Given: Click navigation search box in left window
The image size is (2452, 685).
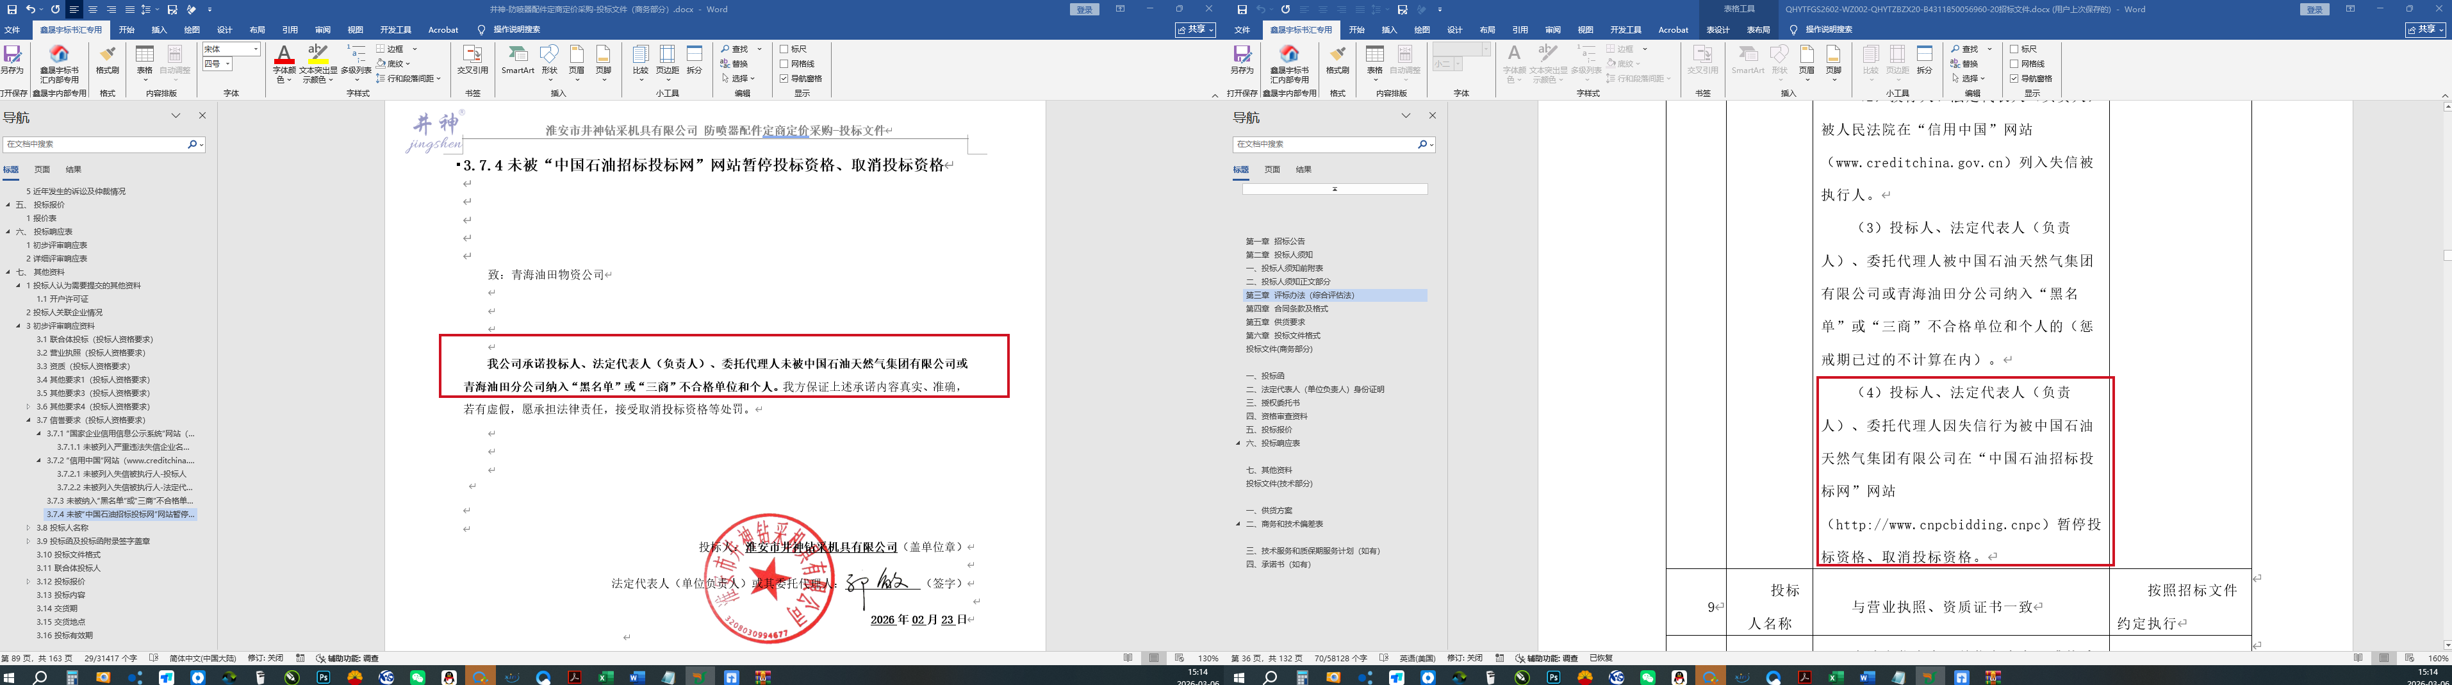Looking at the screenshot, I should pyautogui.click(x=94, y=145).
